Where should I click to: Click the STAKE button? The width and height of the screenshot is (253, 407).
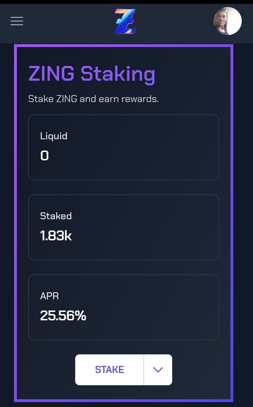point(110,369)
